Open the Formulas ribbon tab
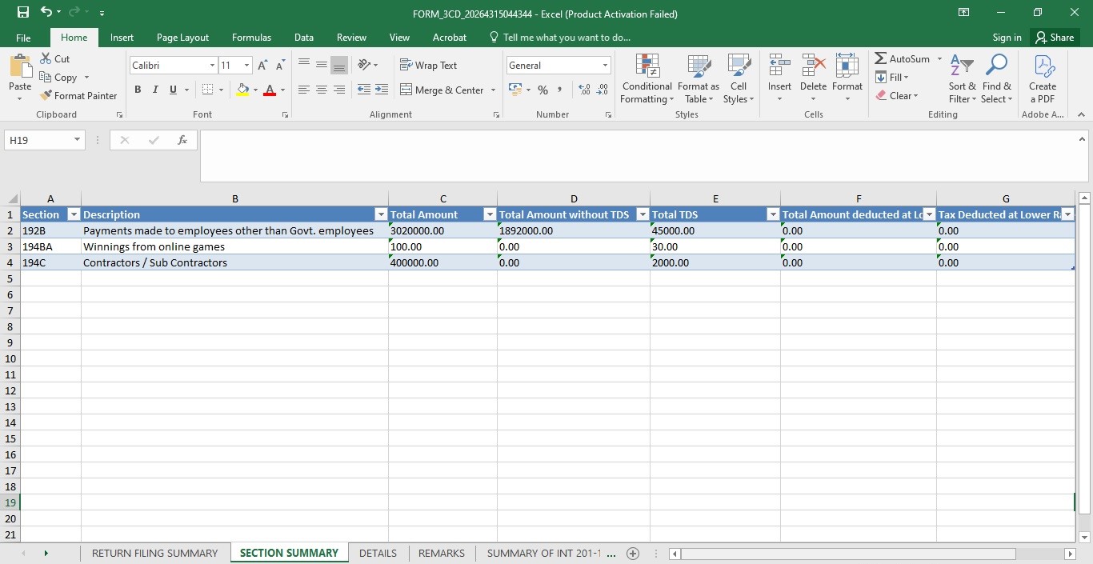Screen dimensions: 1093x564 251,38
